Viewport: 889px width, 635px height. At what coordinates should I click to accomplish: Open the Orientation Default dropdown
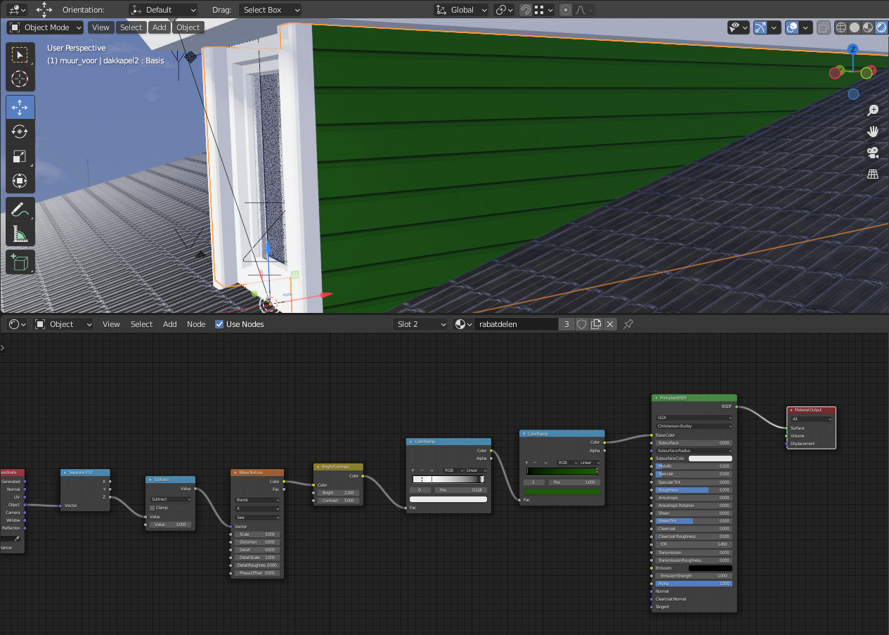click(163, 10)
